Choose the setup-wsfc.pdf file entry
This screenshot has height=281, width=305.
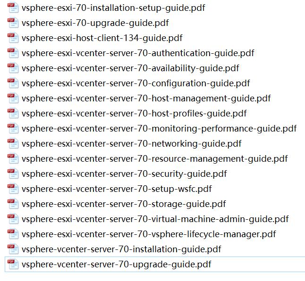pyautogui.click(x=117, y=189)
